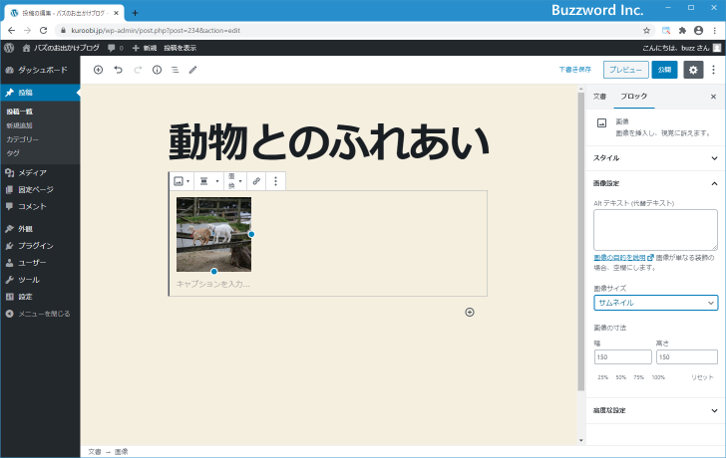
Task: Click the プレビュー button
Action: coord(626,70)
